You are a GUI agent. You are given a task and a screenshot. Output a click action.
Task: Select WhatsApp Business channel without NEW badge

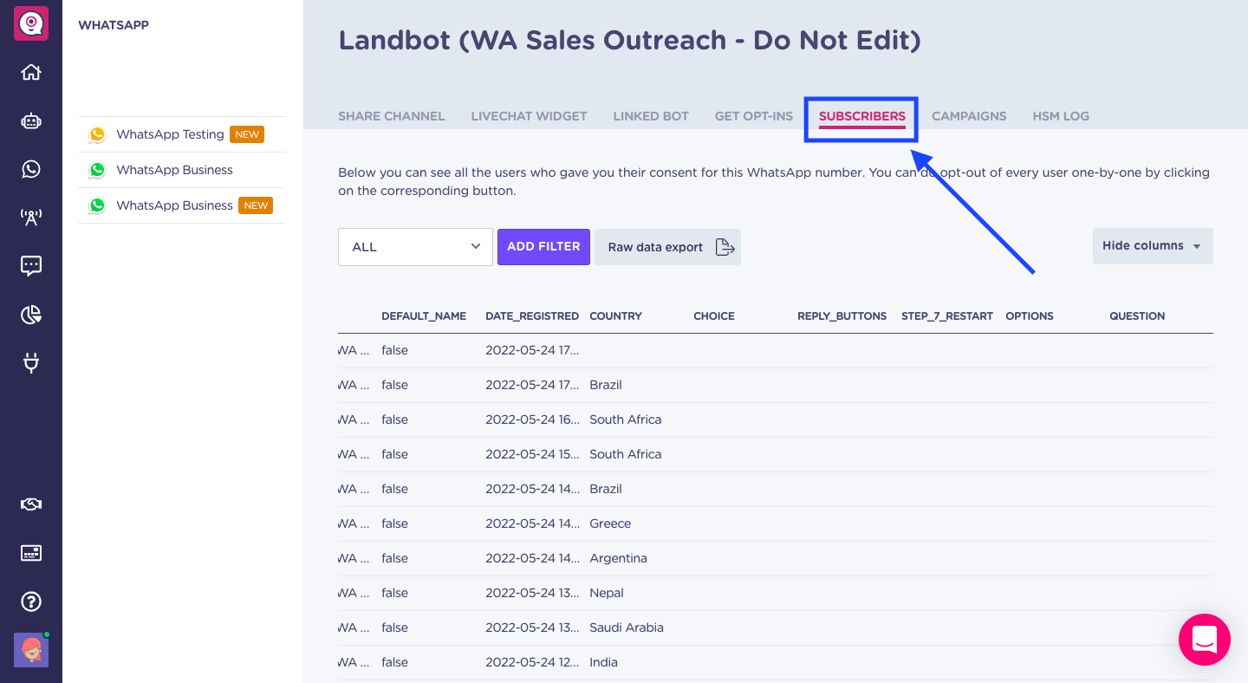(182, 170)
